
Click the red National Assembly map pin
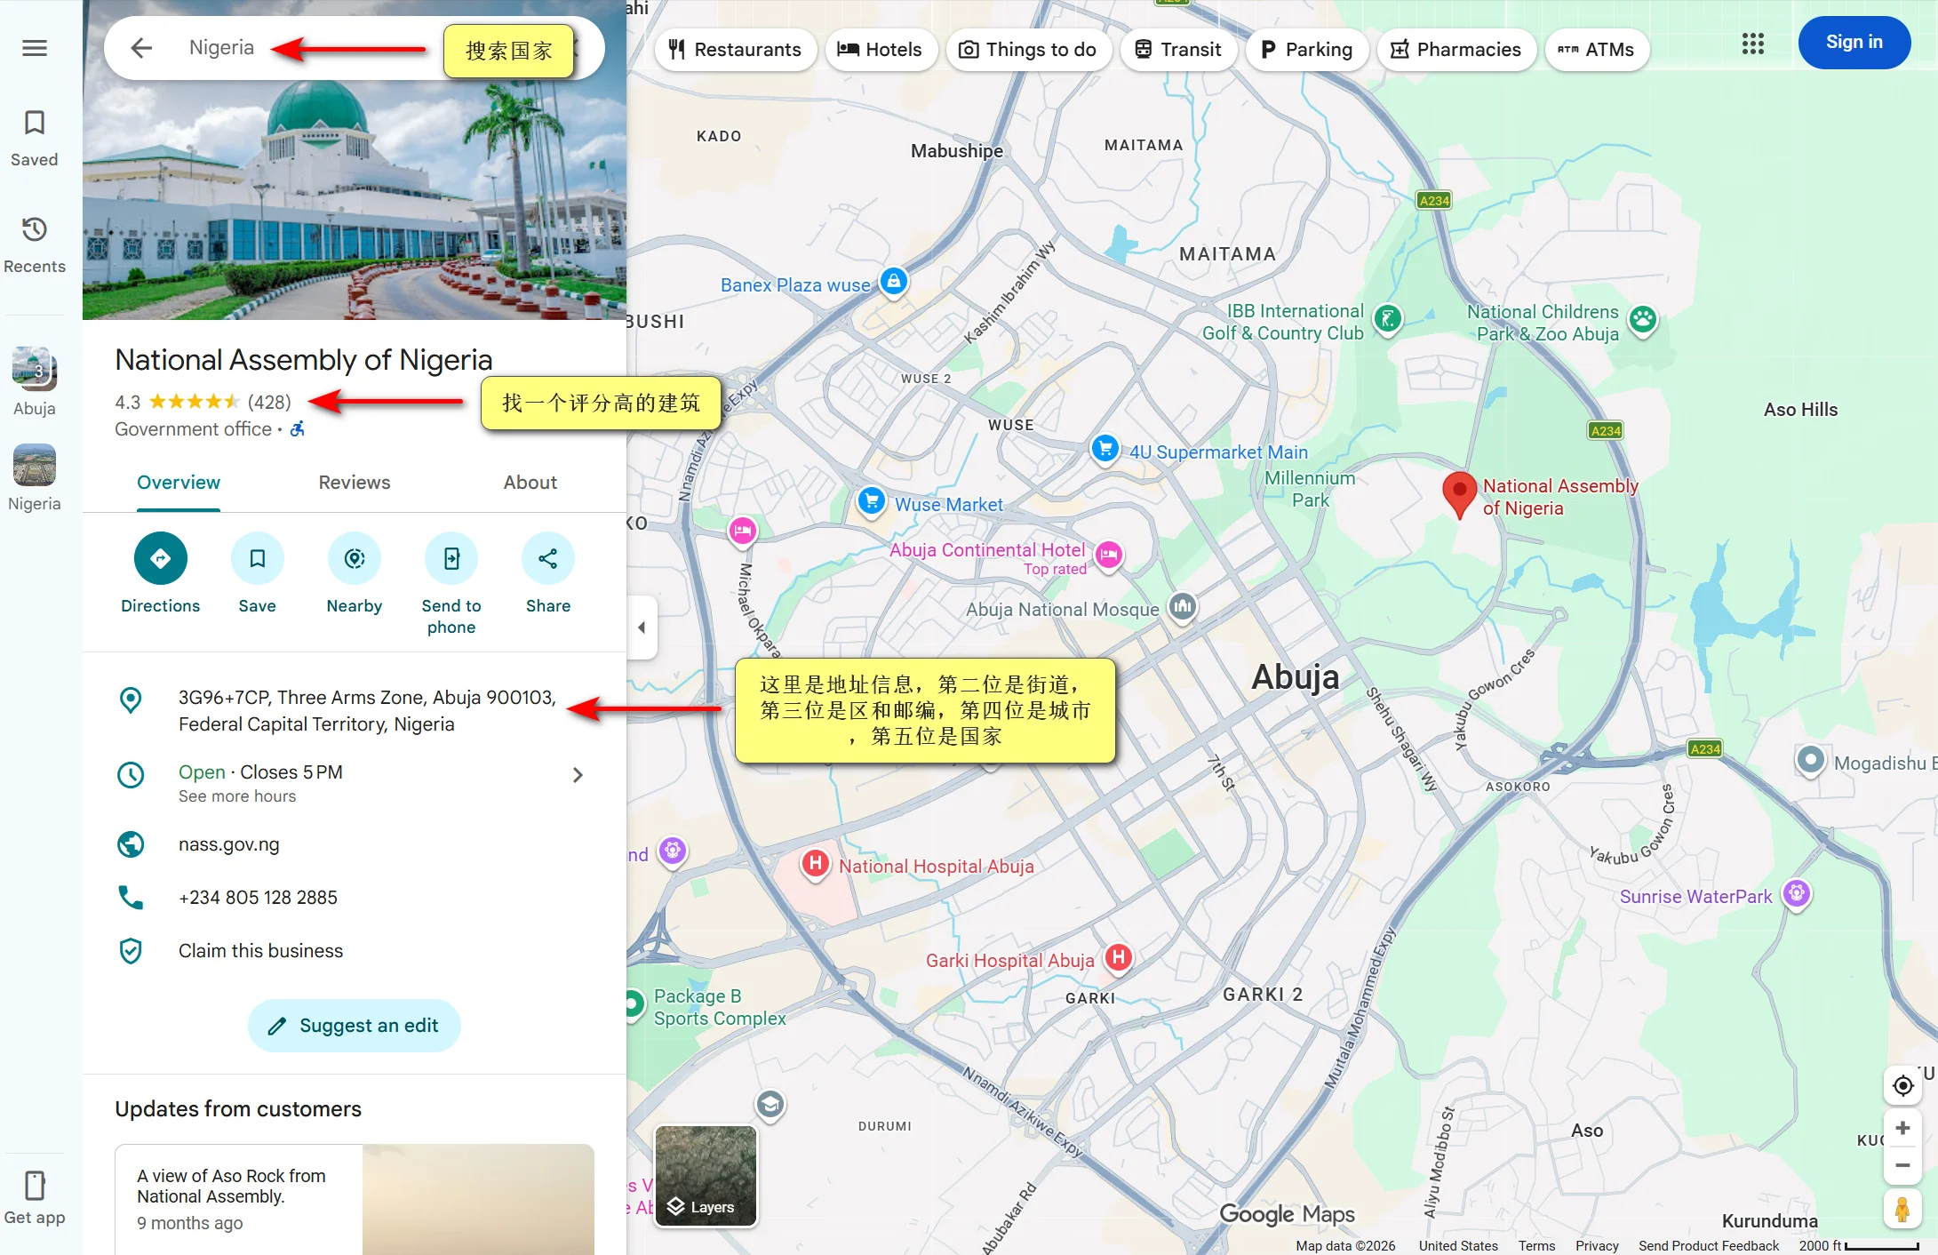tap(1459, 494)
